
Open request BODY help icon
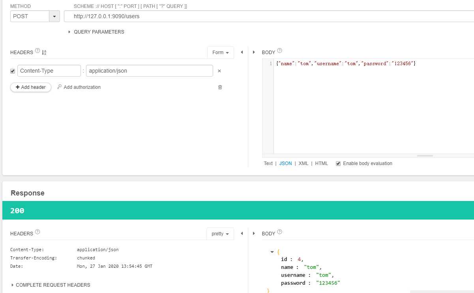click(x=280, y=51)
